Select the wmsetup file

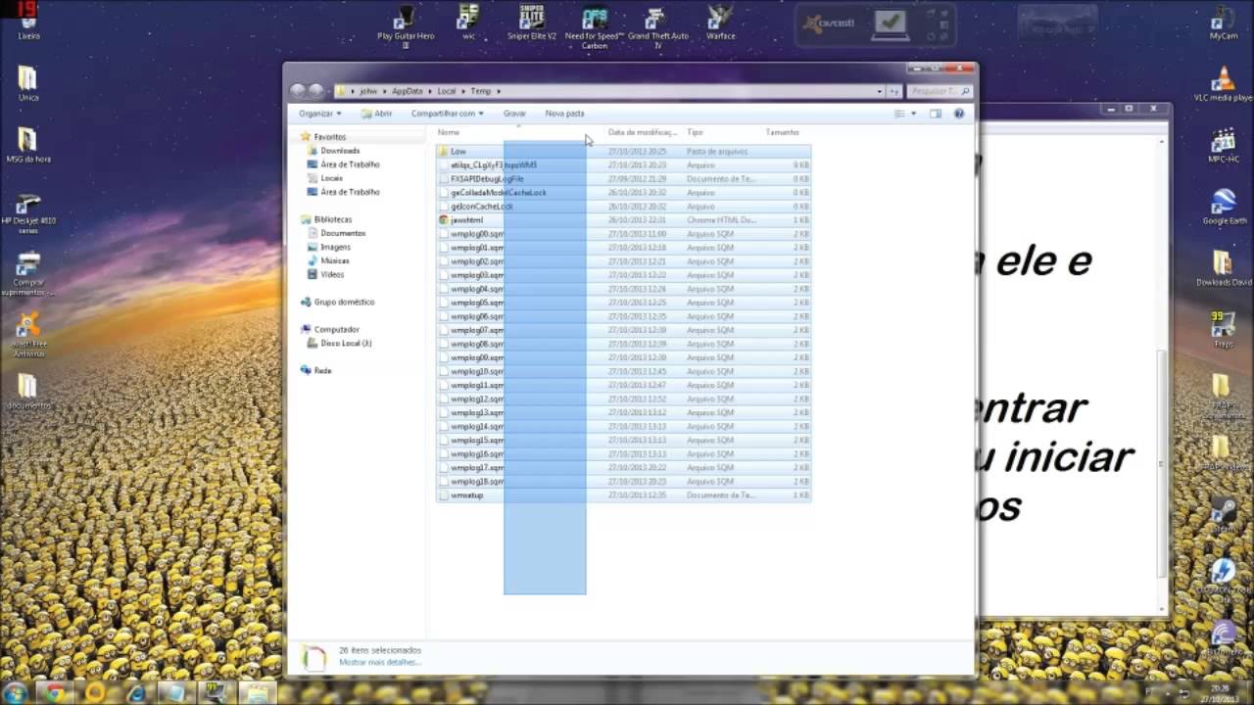[x=467, y=495]
